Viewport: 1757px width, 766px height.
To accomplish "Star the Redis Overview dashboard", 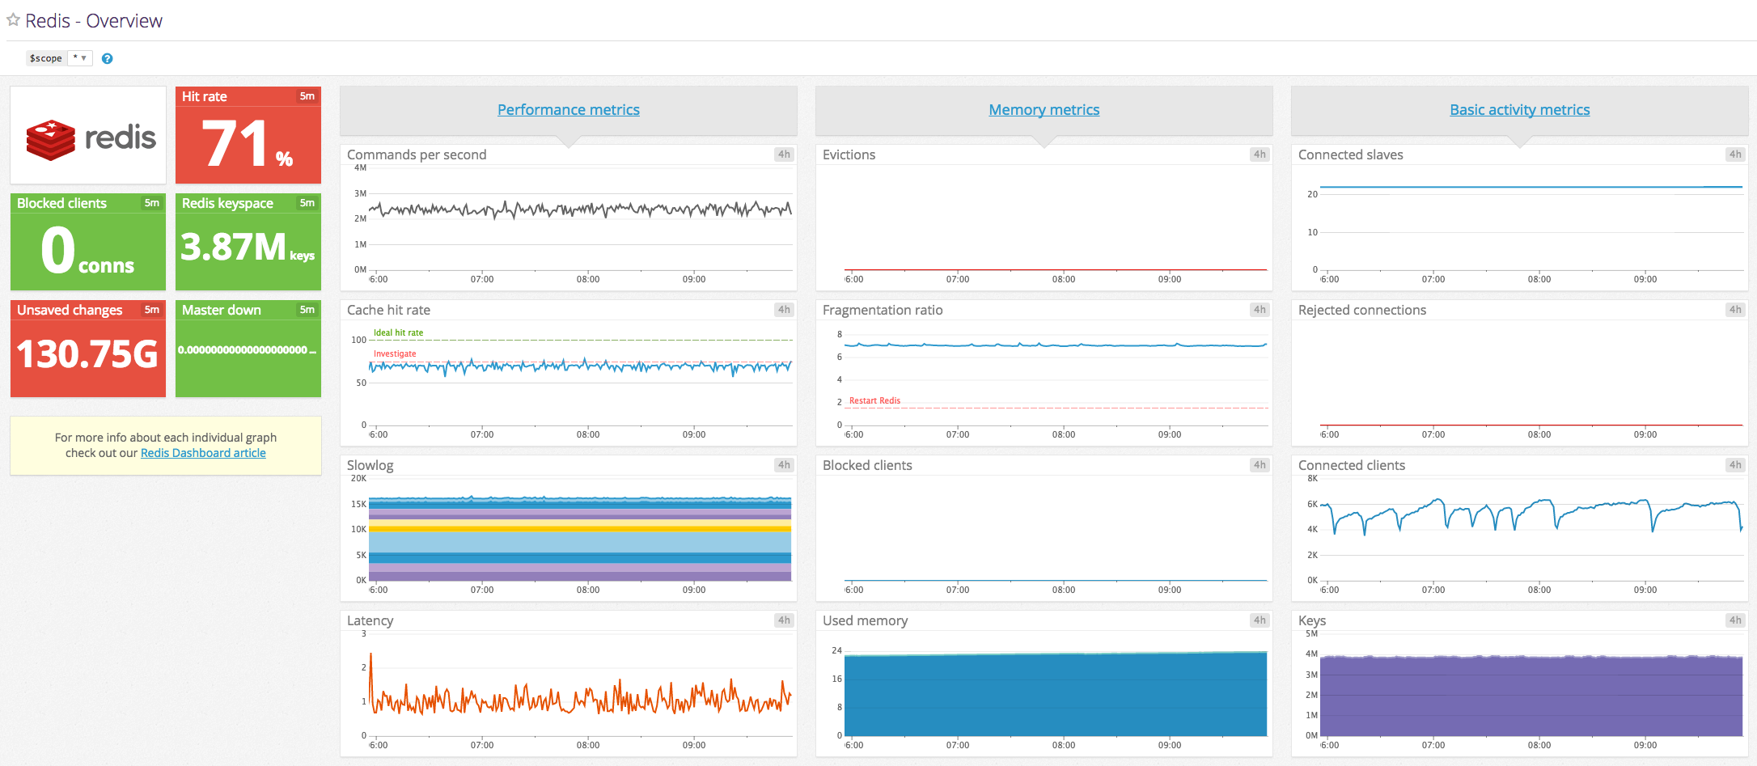I will (x=13, y=19).
